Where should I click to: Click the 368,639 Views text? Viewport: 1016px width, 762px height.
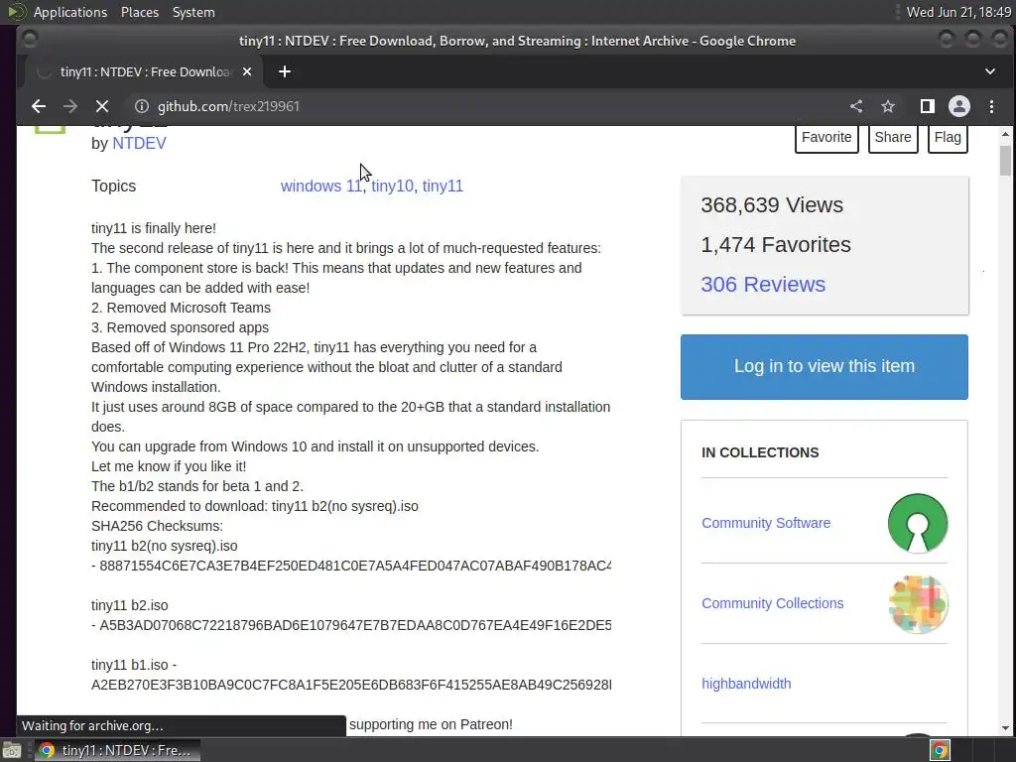click(772, 204)
